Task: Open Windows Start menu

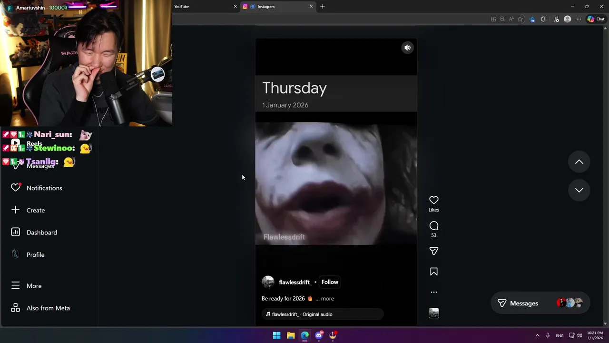Action: pyautogui.click(x=276, y=335)
